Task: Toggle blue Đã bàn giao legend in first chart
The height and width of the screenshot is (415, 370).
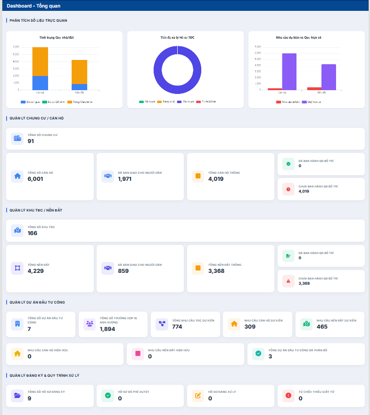Action: 30,102
